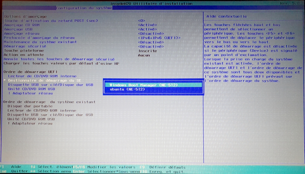Image resolution: width=305 pixels, height=174 pixels.
Task: Select Unité CD/DVD ROM USB under UEFI order
Action: 31,89
